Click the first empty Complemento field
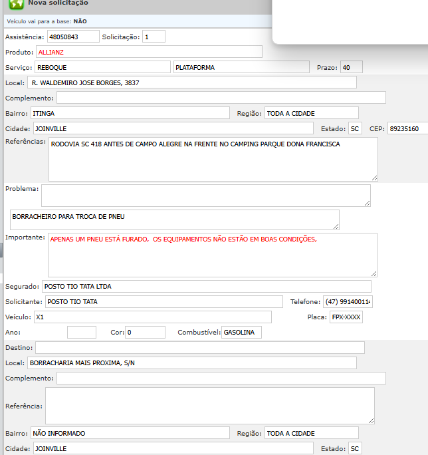The height and width of the screenshot is (455, 428). click(x=221, y=98)
